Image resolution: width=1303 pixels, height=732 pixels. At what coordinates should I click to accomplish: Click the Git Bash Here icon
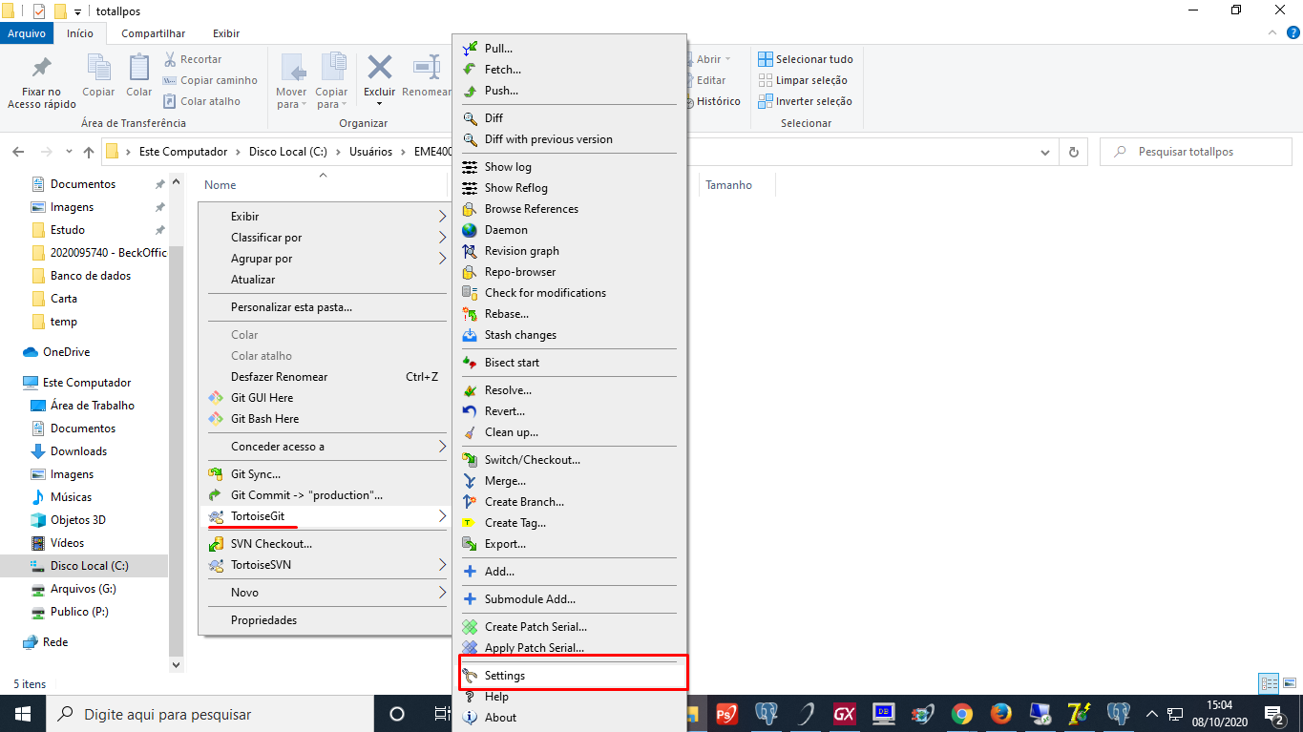[215, 419]
